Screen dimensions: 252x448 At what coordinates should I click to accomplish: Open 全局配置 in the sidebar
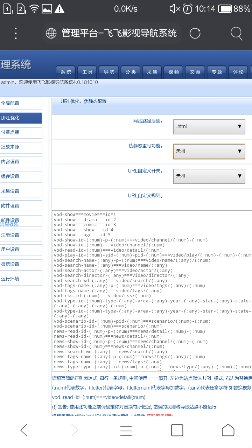pyautogui.click(x=21, y=104)
